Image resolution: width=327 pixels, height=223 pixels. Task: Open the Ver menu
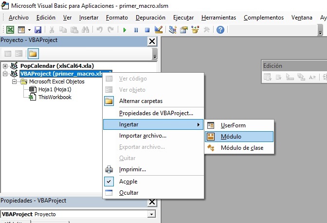(67, 18)
